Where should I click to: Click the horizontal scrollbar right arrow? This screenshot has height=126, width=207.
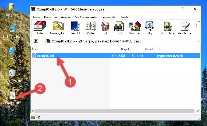point(198,111)
